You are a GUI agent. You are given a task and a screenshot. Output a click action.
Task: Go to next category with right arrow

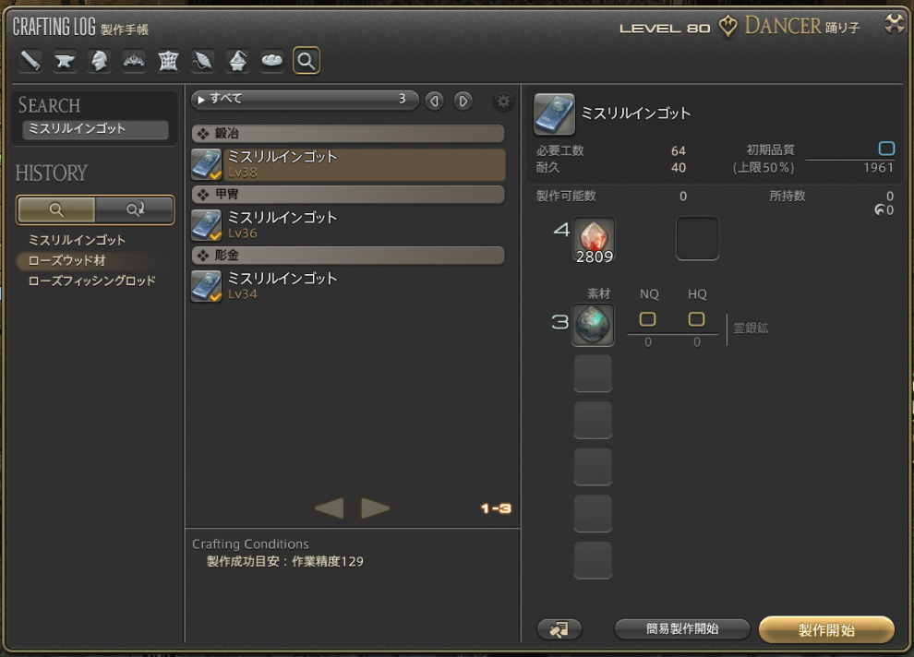463,101
